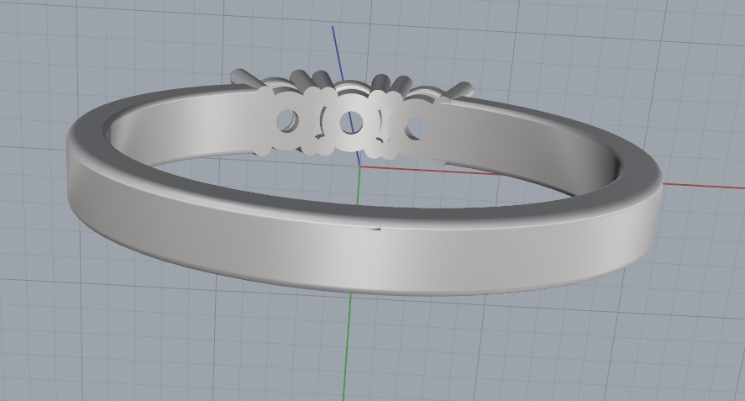Screen dimensions: 745x401
Task: Select the rightmost prong of the setting
Action: pyautogui.click(x=459, y=91)
